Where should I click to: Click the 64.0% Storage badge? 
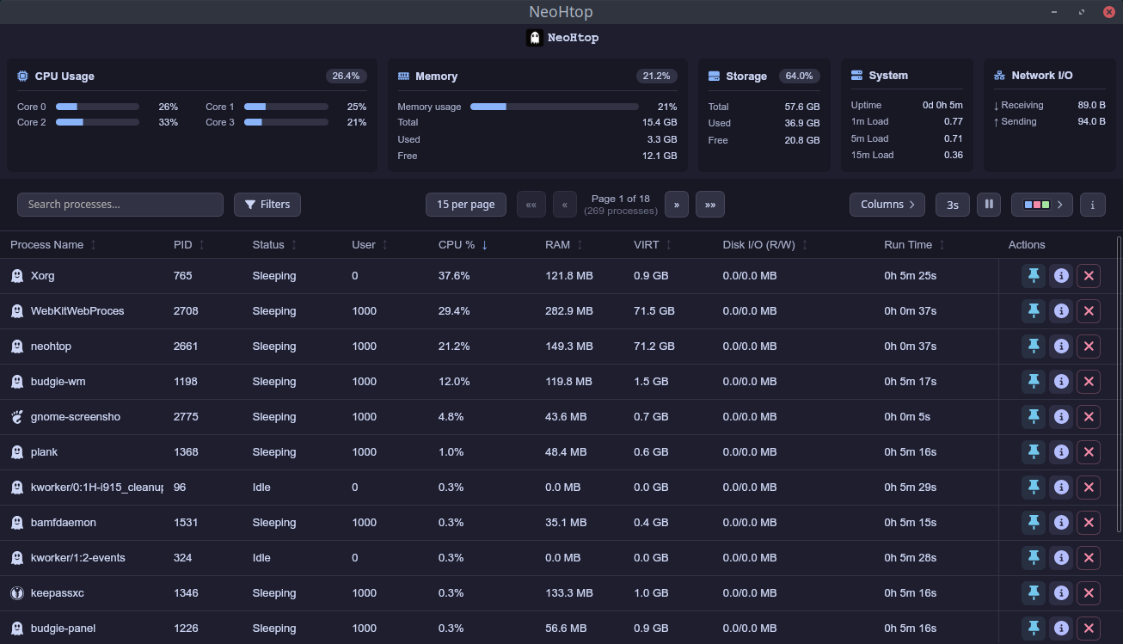[x=799, y=76]
